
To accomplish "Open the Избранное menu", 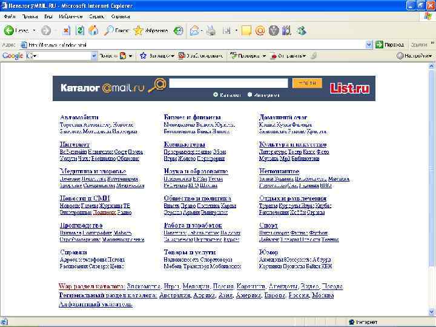I will (x=71, y=16).
